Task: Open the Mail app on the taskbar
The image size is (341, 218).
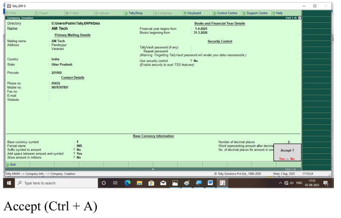Action: click(x=163, y=183)
